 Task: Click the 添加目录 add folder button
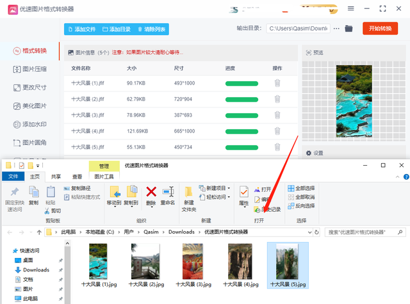(x=117, y=29)
